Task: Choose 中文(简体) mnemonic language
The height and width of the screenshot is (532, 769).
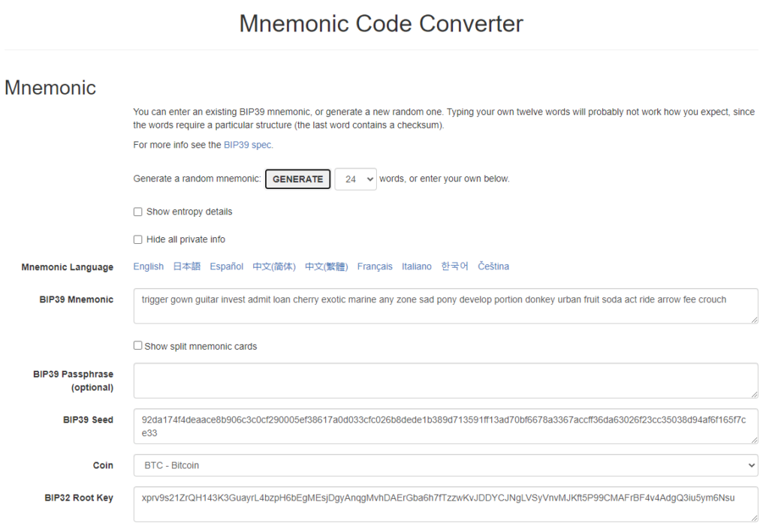Action: 273,266
